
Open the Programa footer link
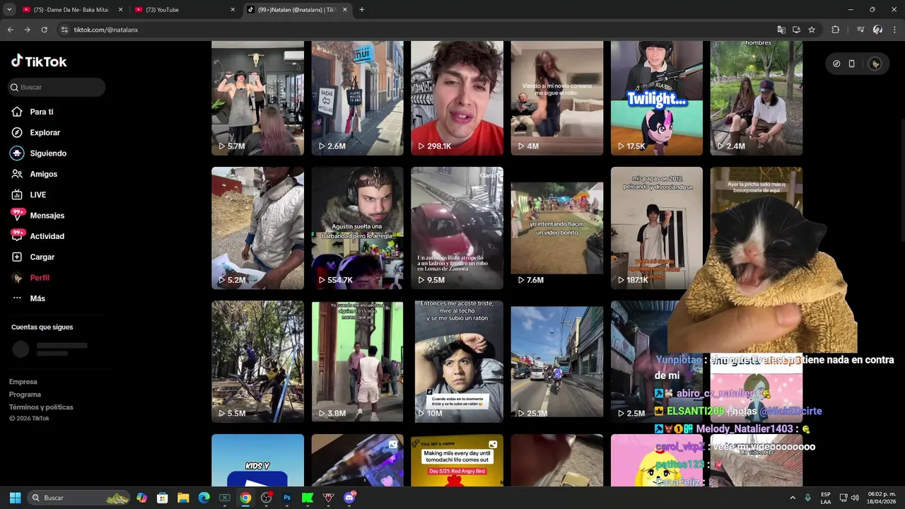[x=25, y=394]
